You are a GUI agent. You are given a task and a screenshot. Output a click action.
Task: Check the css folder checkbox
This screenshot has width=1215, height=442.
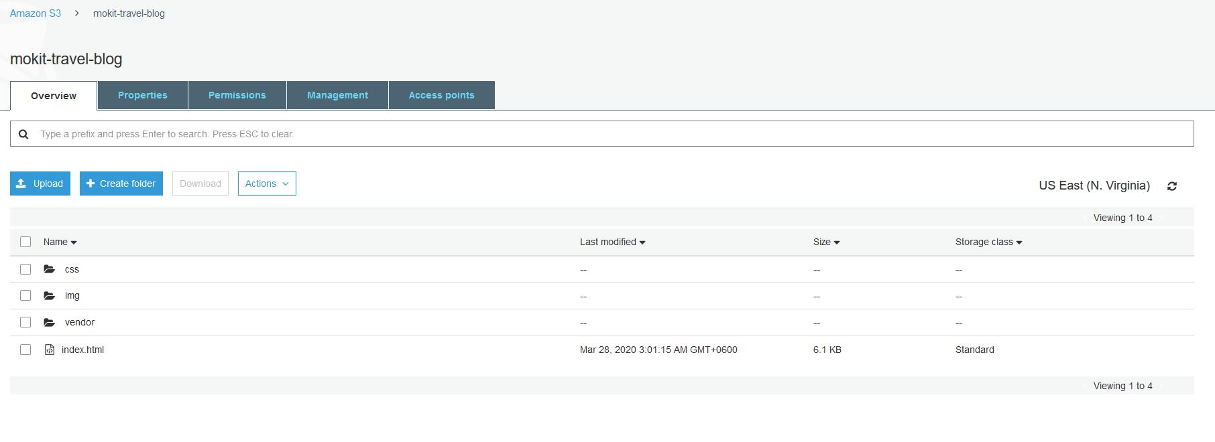coord(25,269)
